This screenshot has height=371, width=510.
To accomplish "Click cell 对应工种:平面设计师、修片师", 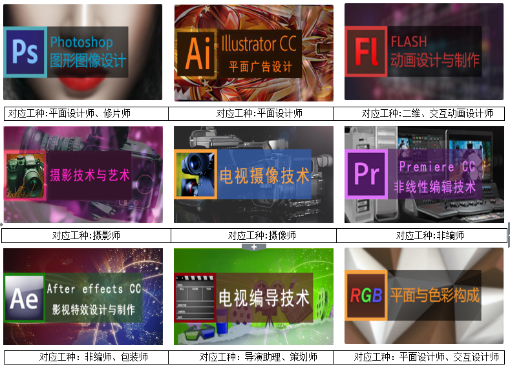I will [86, 114].
